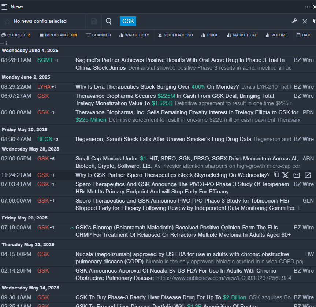Image resolution: width=316 pixels, height=307 pixels.
Task: Click the GSK ticker in the 04:15:00PM row
Action: [x=43, y=254]
